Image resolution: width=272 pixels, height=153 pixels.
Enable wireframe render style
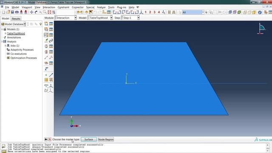pyautogui.click(x=245, y=12)
